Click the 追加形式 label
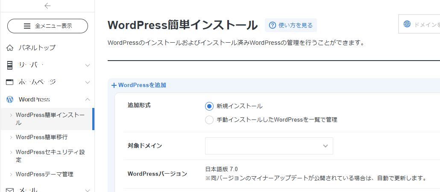Screen dimensions: 440x192 [139, 105]
